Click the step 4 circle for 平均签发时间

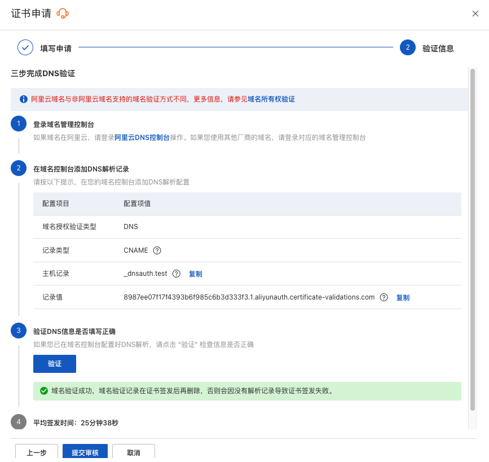[x=19, y=422]
